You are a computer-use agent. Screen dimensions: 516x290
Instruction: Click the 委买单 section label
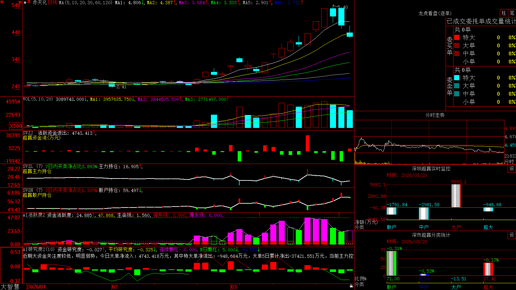450,46
